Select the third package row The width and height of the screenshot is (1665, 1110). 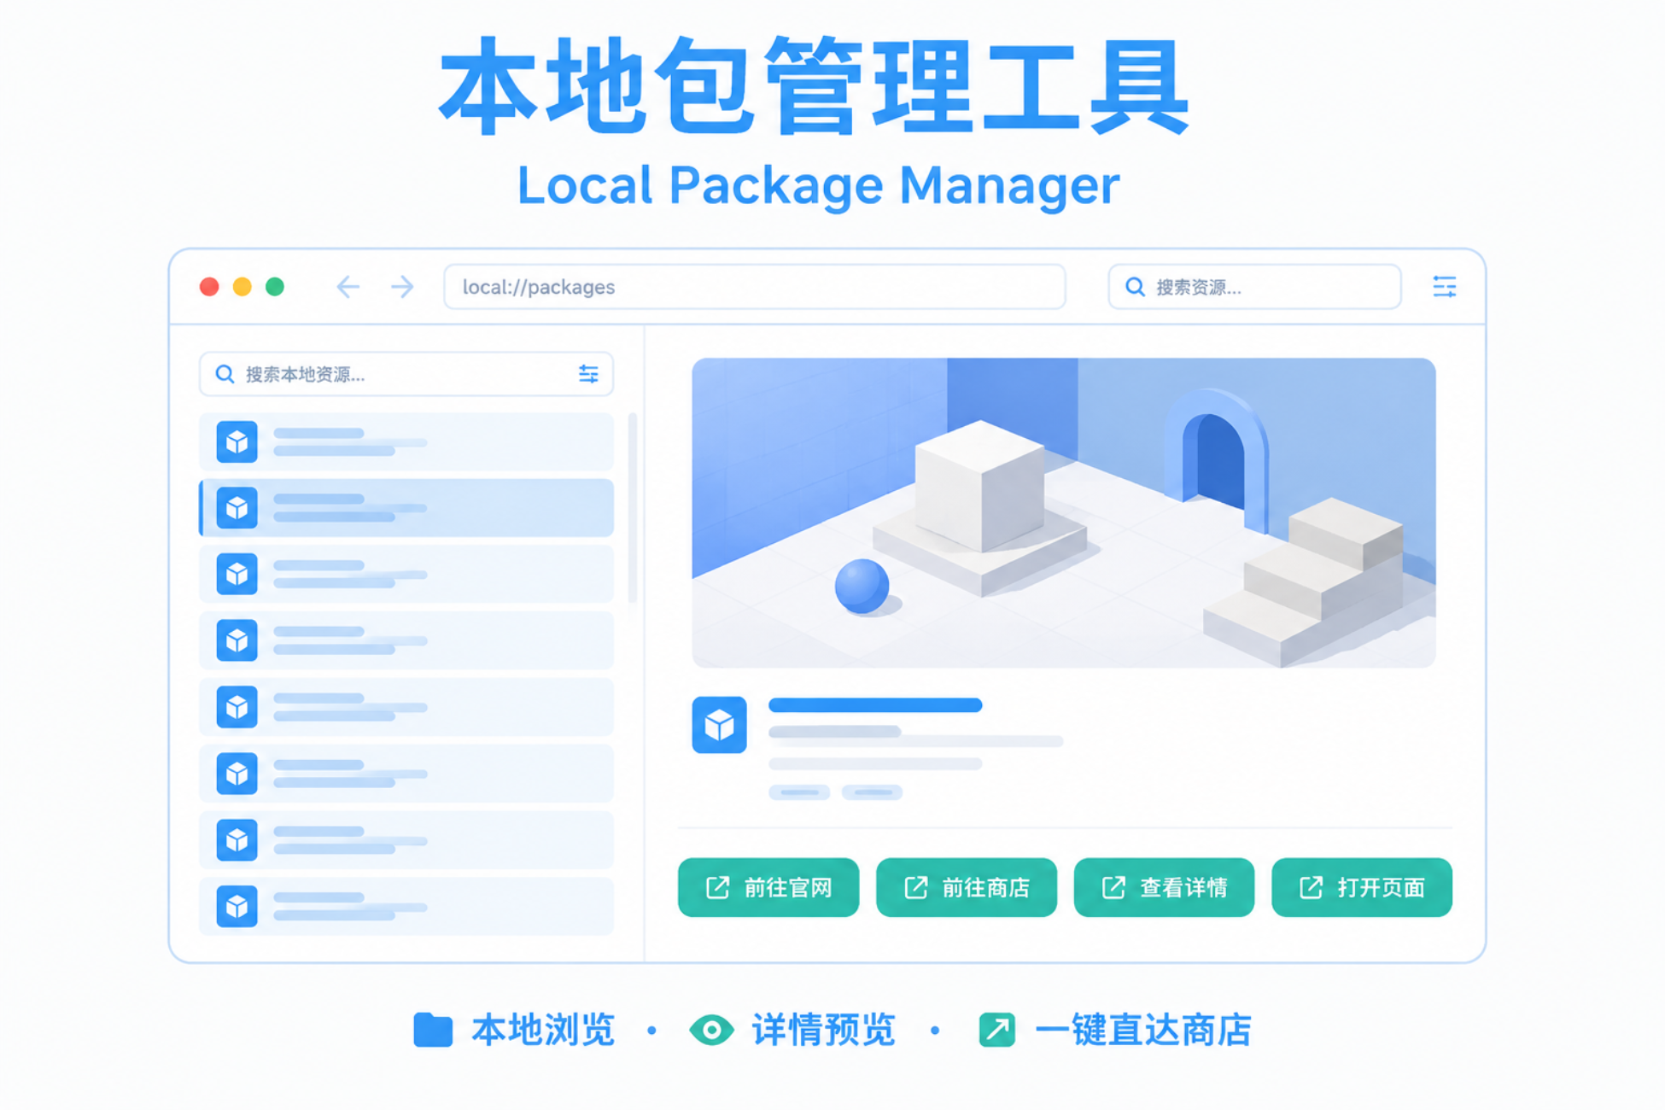[x=406, y=574]
